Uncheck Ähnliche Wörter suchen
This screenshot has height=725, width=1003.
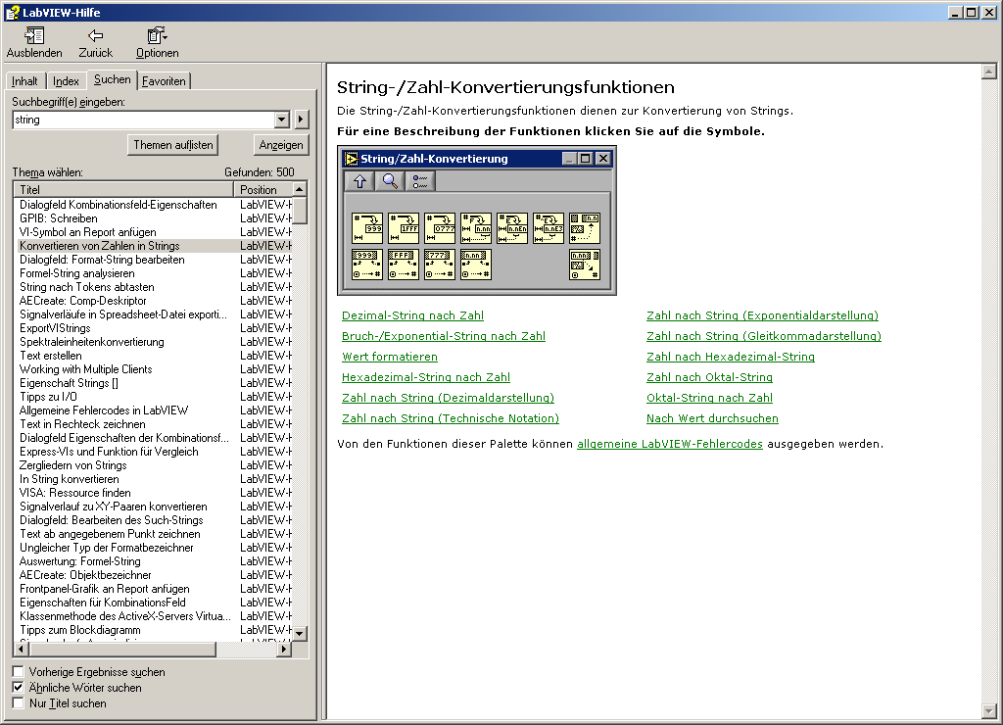pos(18,688)
